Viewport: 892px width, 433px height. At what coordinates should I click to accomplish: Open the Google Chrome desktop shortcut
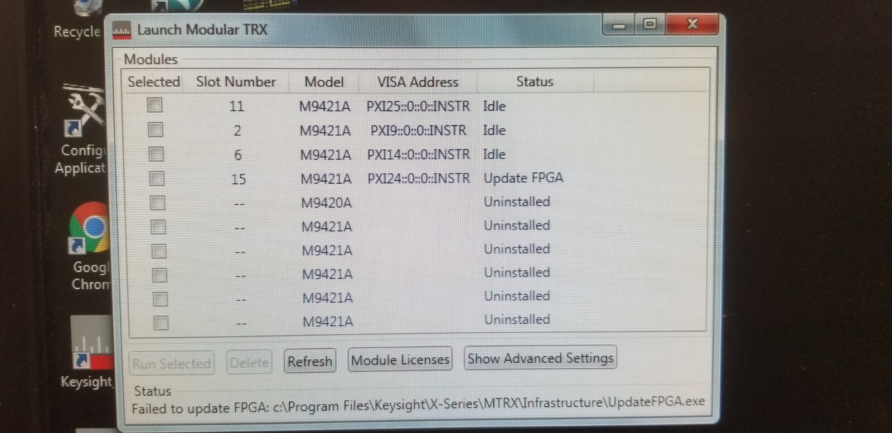(x=89, y=228)
